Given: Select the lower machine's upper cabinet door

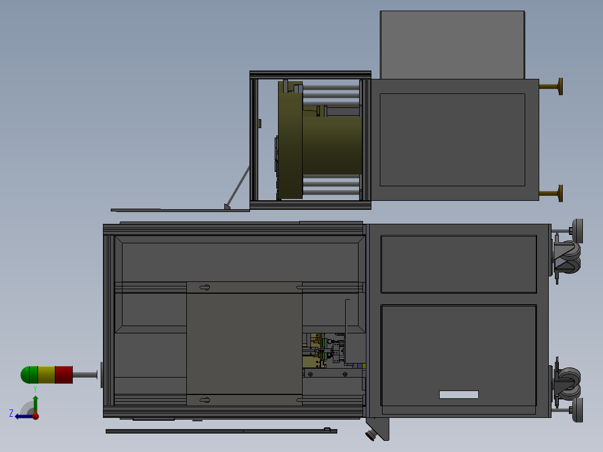Looking at the screenshot, I should [x=459, y=264].
